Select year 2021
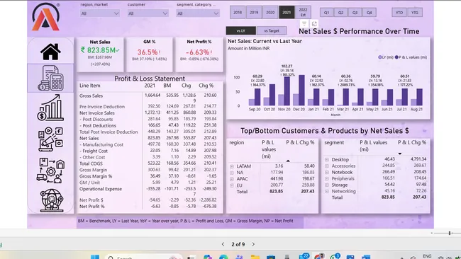The image size is (461, 259). coord(287,12)
